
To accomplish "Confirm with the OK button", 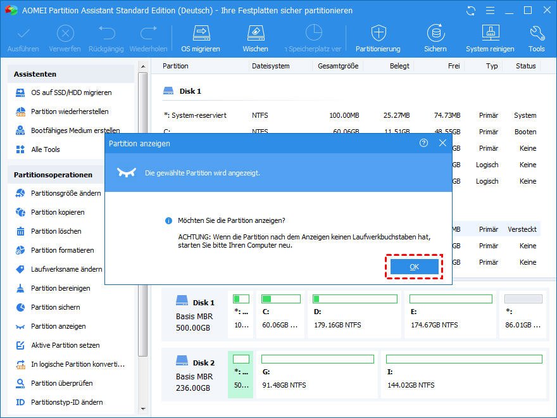I will (x=414, y=267).
